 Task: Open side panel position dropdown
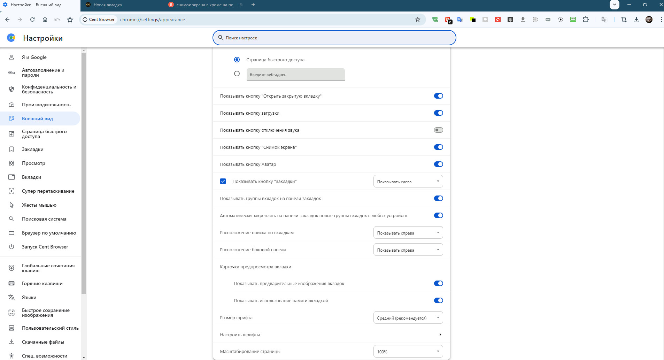(x=408, y=250)
